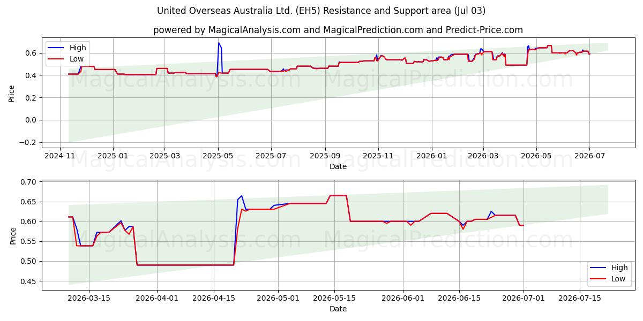Click the '2026-01' date tick label
This screenshot has width=643, height=321.
click(432, 157)
